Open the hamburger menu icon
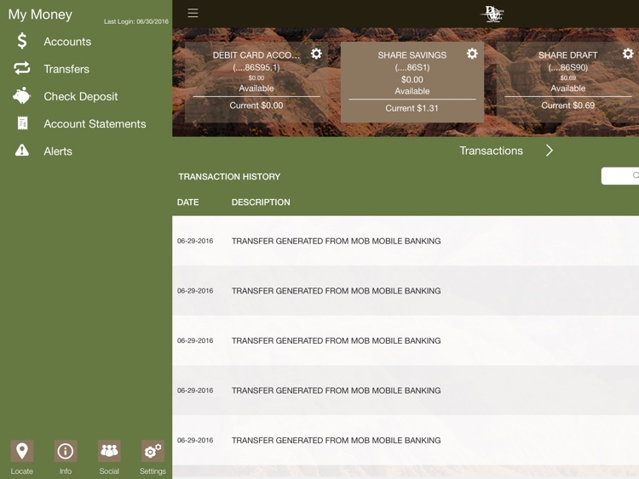 coord(193,13)
